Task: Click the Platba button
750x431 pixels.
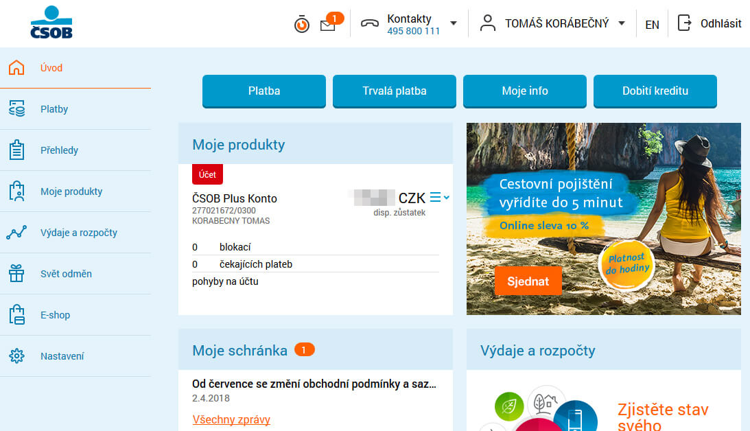Action: click(x=264, y=91)
